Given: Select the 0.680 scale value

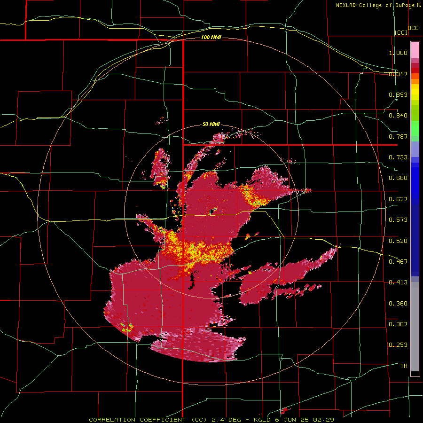Looking at the screenshot, I should coord(398,178).
